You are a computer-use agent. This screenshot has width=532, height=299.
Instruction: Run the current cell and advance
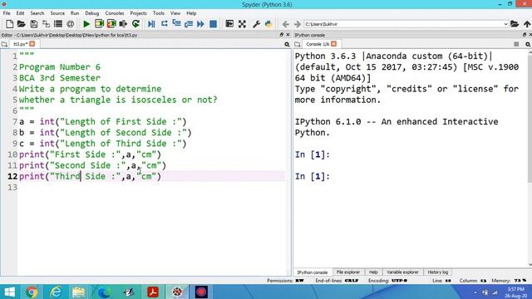tap(111, 24)
